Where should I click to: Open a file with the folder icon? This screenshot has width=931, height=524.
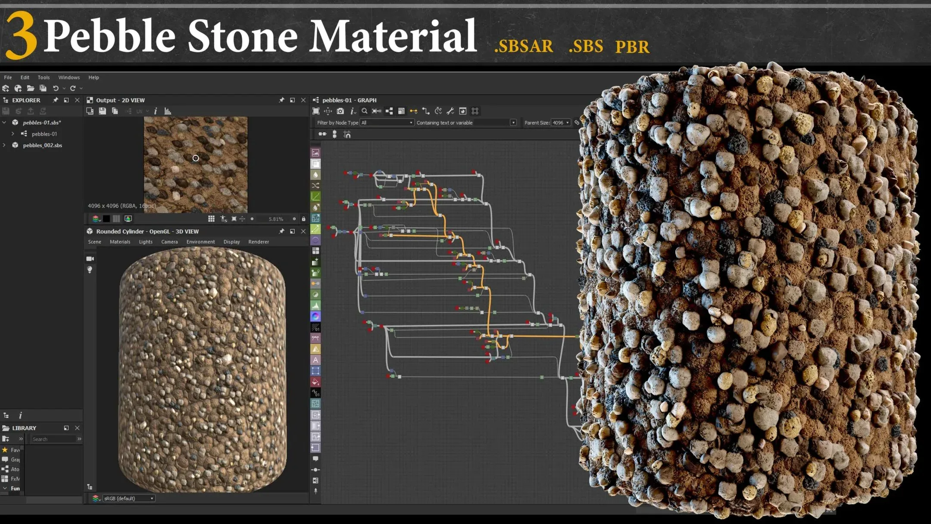[31, 88]
